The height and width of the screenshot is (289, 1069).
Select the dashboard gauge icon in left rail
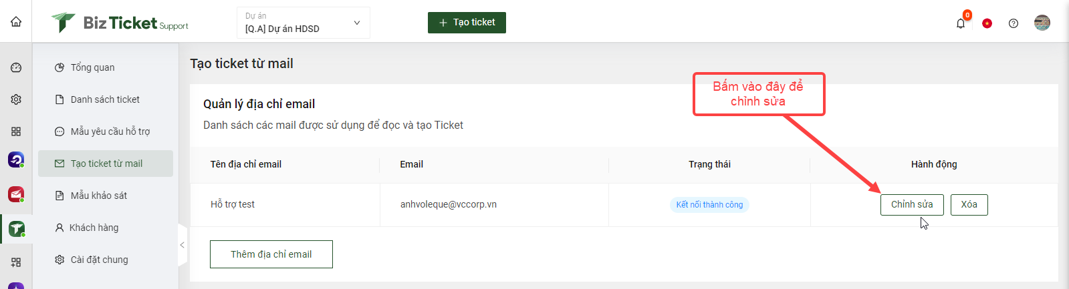(x=16, y=67)
